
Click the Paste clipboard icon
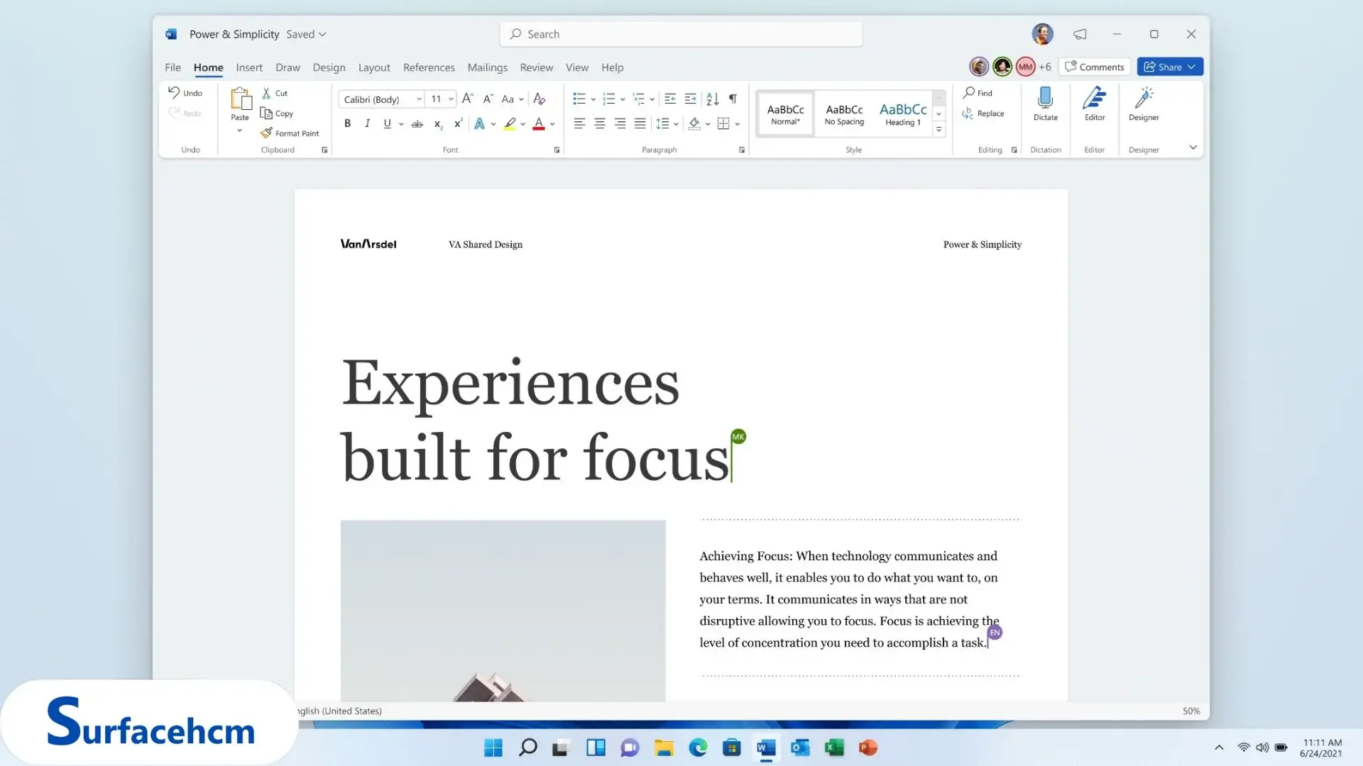coord(241,99)
